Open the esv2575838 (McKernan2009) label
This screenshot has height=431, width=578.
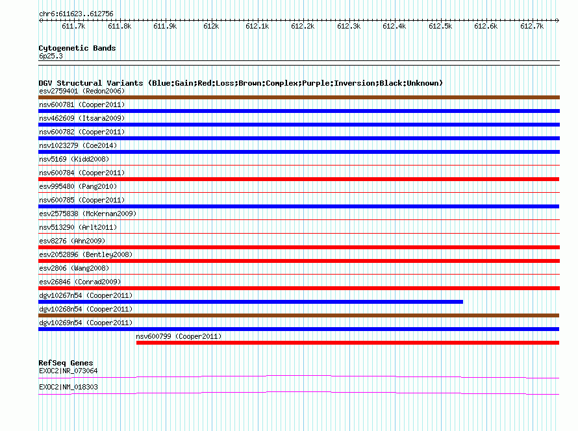coord(88,214)
